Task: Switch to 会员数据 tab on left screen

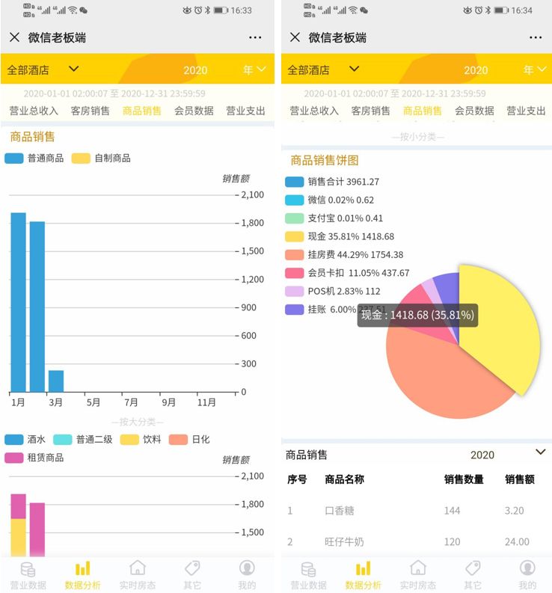Action: 194,111
